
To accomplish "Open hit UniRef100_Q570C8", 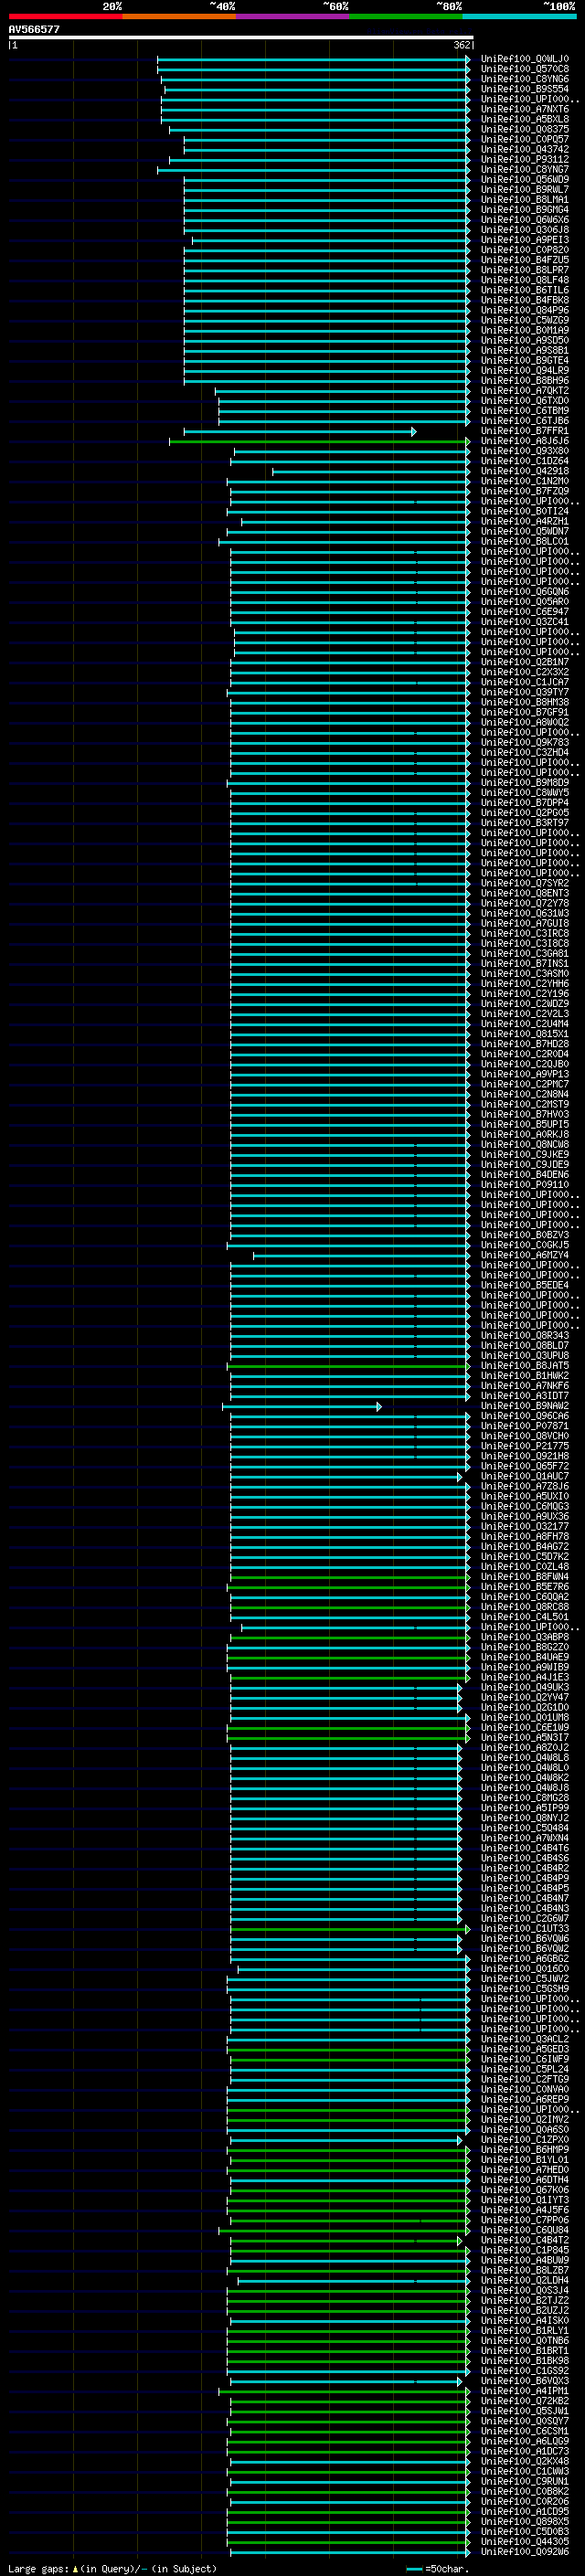I will (525, 70).
